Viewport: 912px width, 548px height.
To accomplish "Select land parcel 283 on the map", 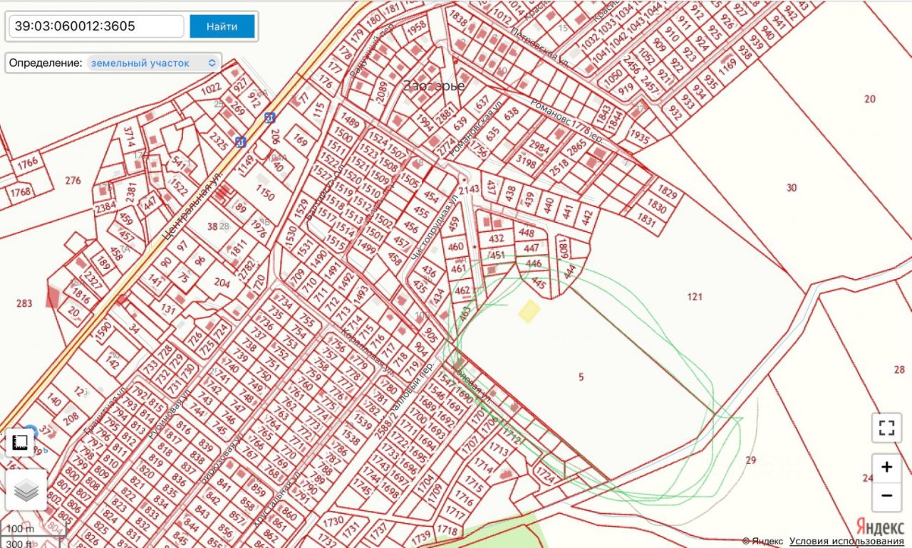I will pos(24,303).
